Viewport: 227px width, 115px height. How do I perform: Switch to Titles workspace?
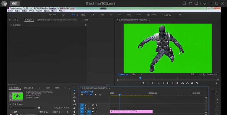pyautogui.click(x=120, y=15)
